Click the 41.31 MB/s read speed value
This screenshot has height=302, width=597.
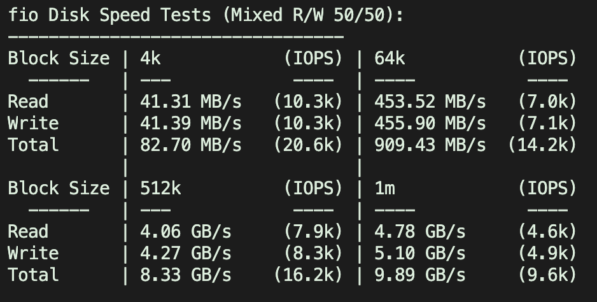coord(190,102)
